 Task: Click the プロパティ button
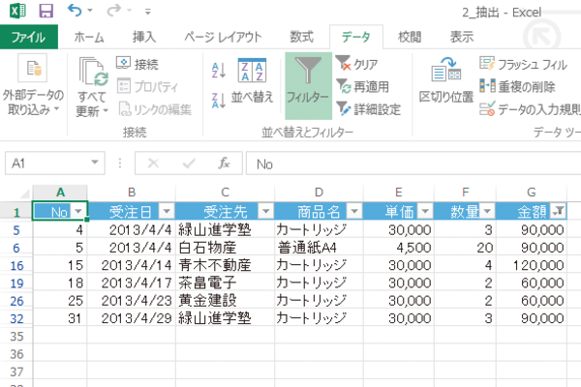[147, 86]
